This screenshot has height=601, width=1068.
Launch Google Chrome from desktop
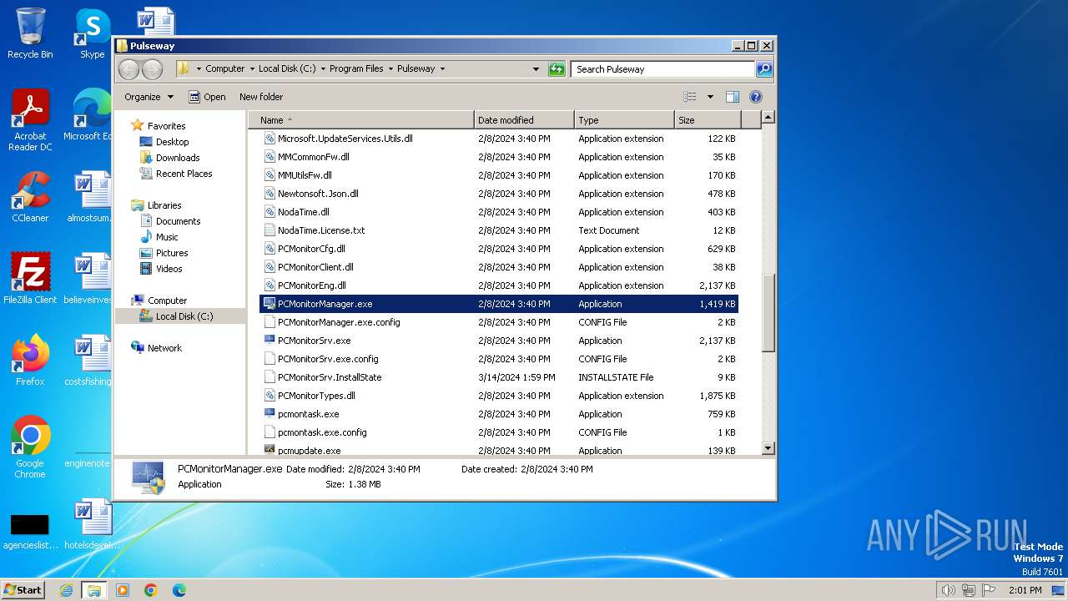coord(30,447)
